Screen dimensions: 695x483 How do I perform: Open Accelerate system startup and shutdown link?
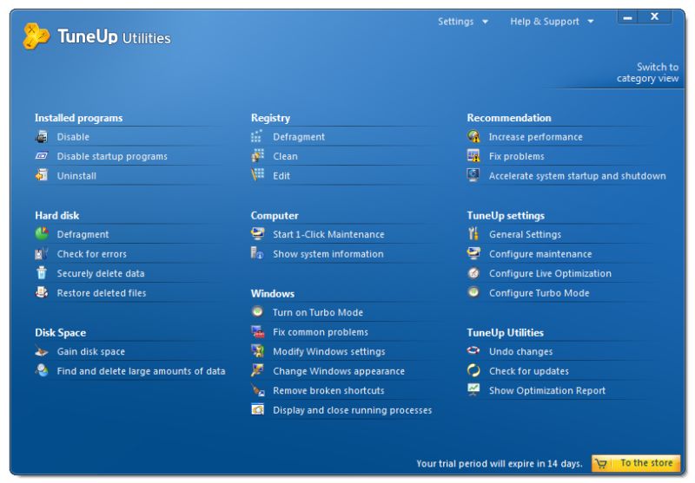[577, 176]
